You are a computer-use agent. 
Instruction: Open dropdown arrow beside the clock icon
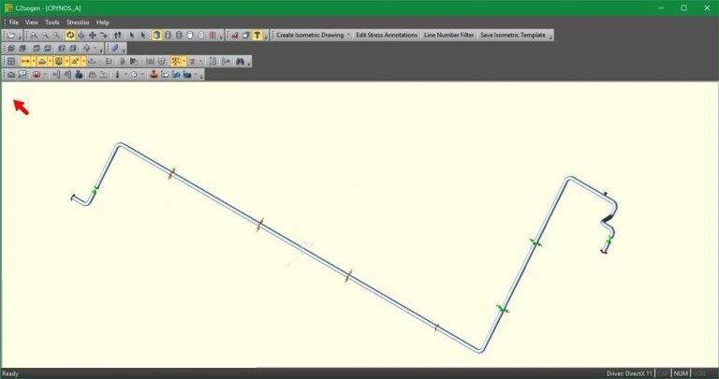[x=143, y=74]
